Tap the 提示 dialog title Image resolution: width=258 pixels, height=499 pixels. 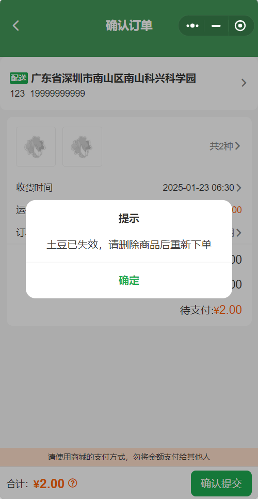(x=129, y=218)
